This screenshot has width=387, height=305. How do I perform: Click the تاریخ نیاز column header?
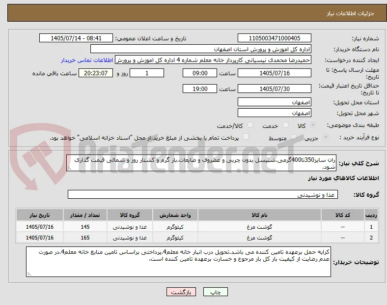(40, 215)
